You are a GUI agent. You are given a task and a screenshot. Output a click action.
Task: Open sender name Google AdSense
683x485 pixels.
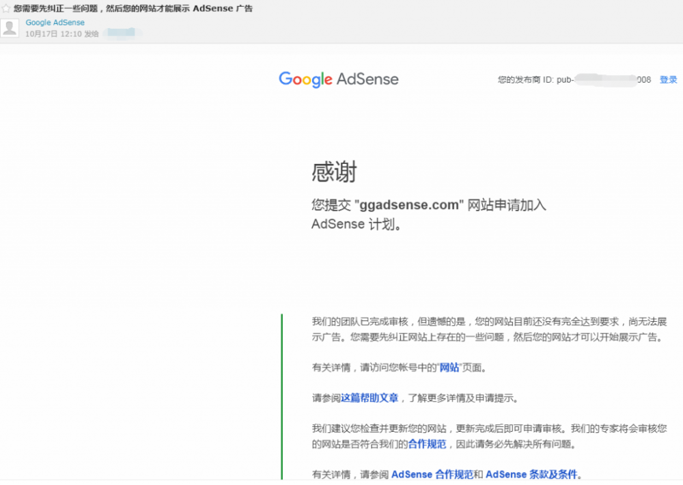[x=55, y=23]
